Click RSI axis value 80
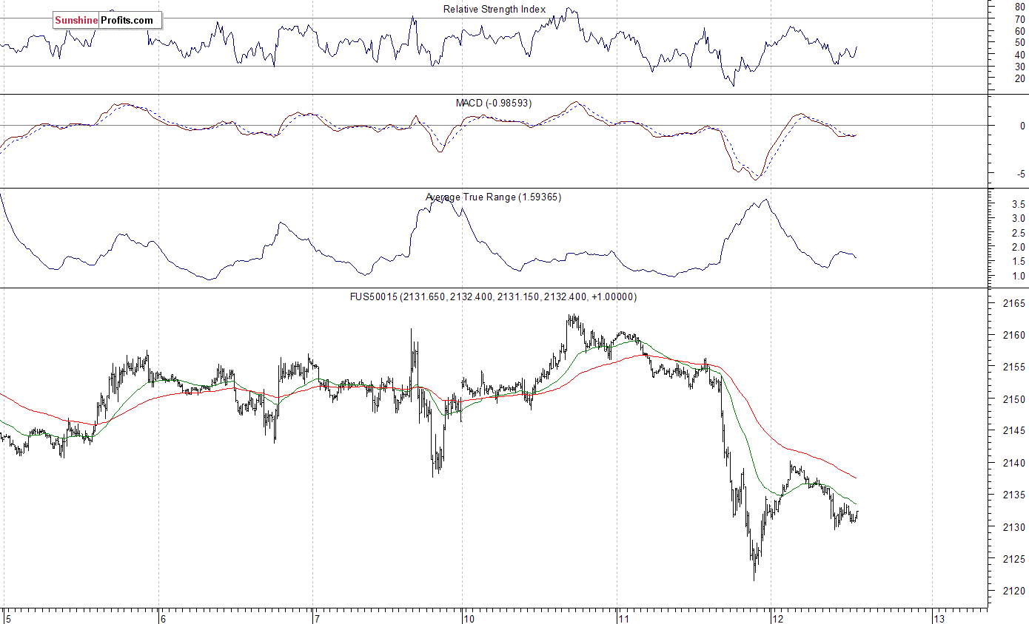 pyautogui.click(x=1020, y=7)
